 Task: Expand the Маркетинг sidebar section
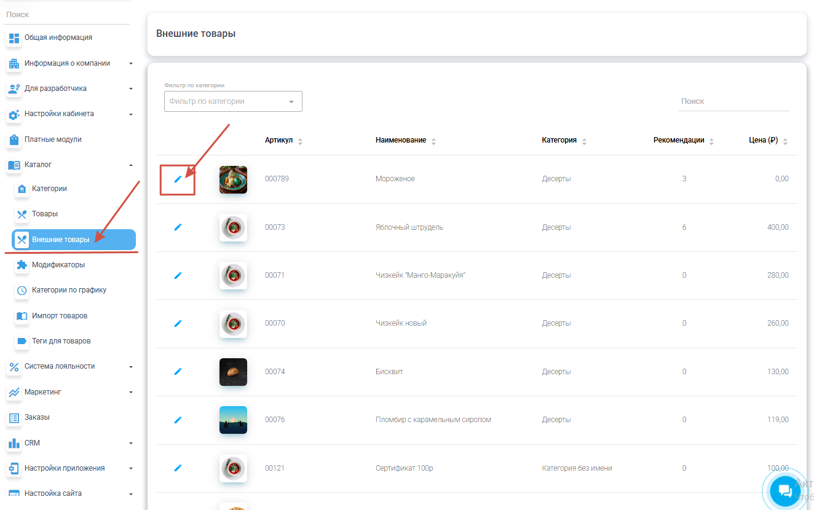[131, 392]
